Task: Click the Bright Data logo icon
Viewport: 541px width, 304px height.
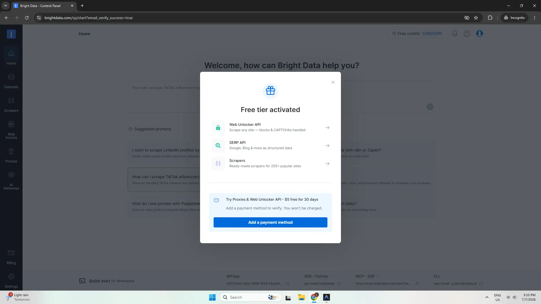Action: (x=11, y=34)
